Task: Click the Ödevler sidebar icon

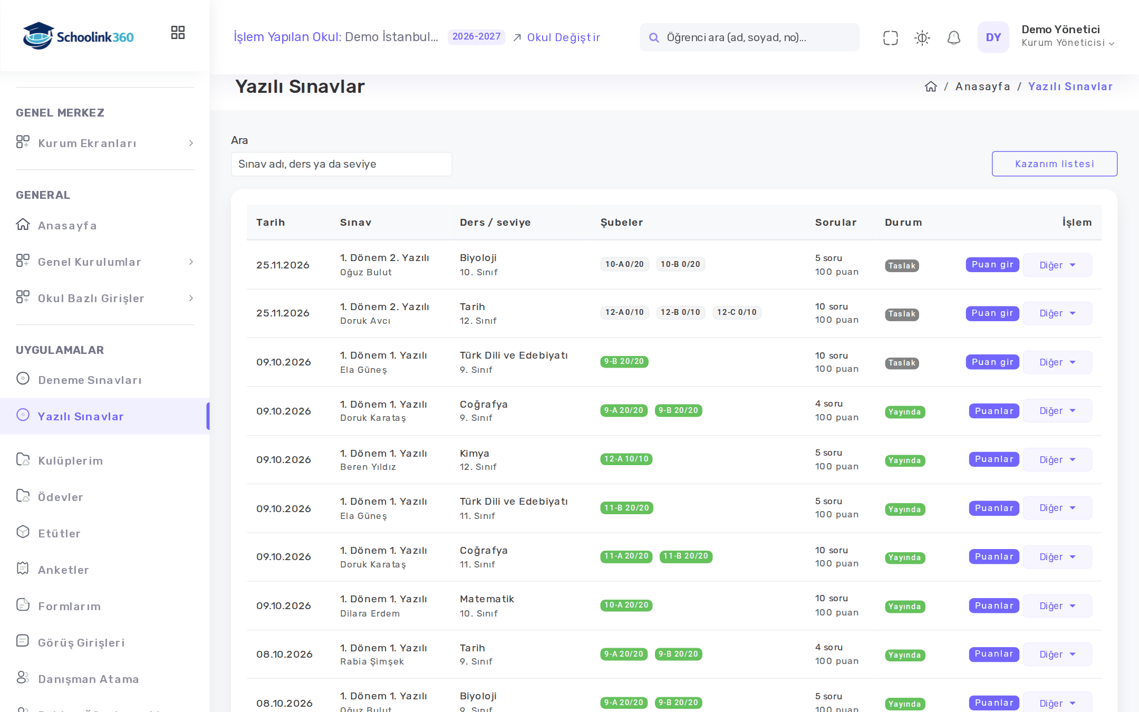Action: coord(23,496)
